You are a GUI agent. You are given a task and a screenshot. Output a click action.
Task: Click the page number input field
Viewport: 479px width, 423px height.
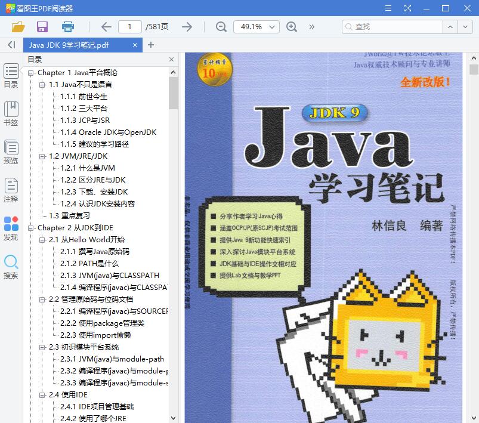(x=130, y=27)
